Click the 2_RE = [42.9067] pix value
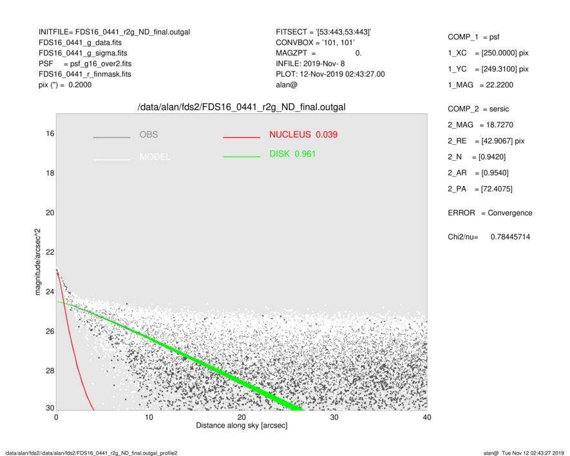Image resolution: width=570 pixels, height=456 pixels. (x=486, y=141)
